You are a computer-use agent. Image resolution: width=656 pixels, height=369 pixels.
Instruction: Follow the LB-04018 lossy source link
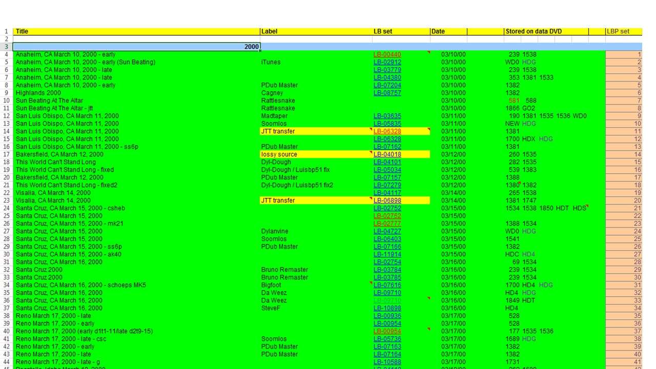point(387,154)
